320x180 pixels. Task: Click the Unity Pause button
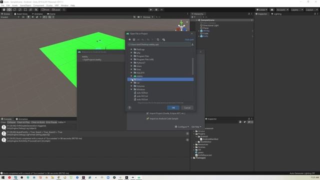(x=156, y=10)
